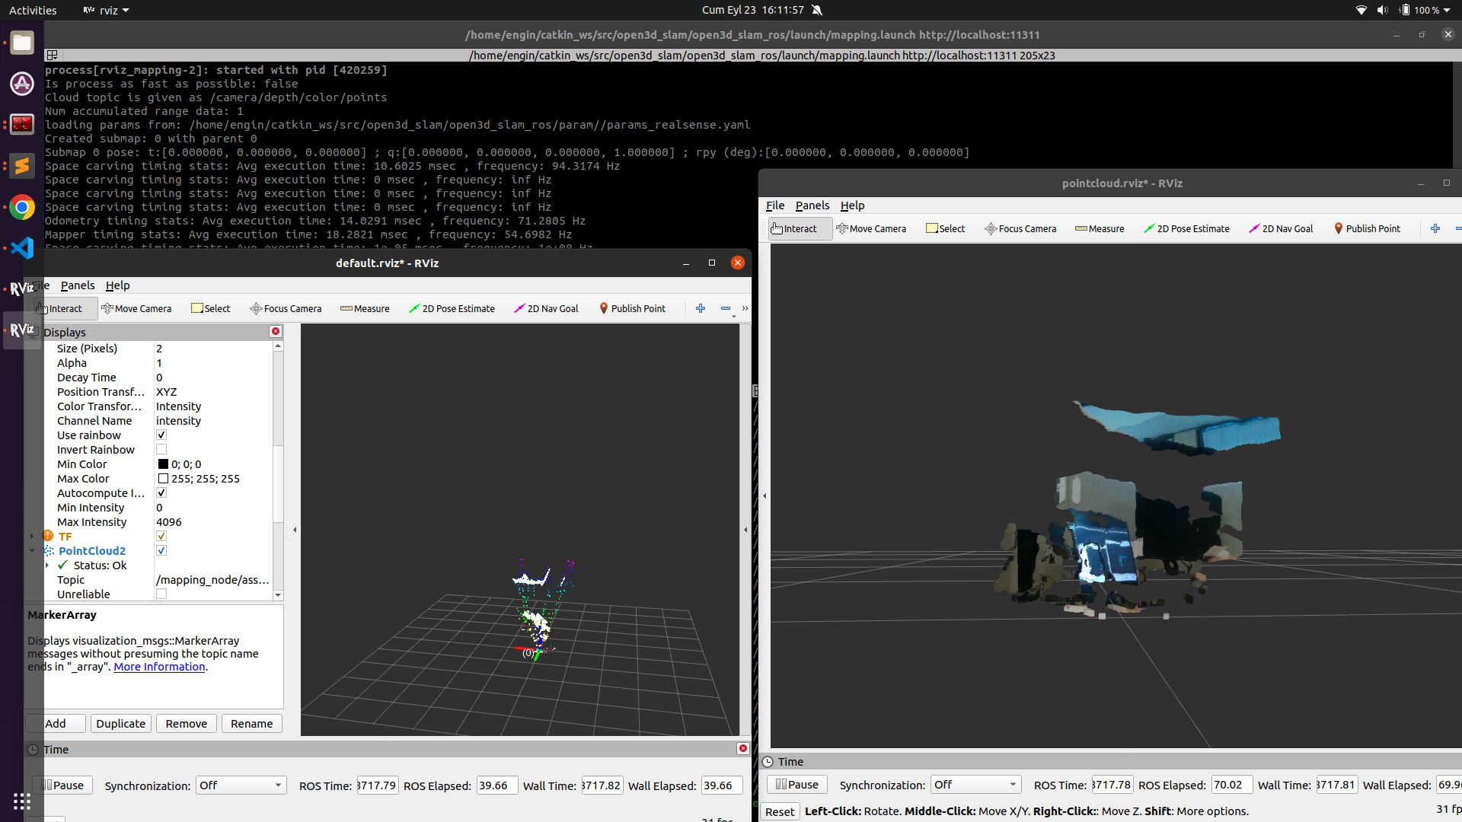Viewport: 1462px width, 822px height.
Task: Open the Synchronization dropdown set to Off
Action: 241,785
